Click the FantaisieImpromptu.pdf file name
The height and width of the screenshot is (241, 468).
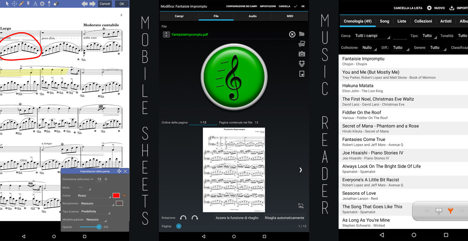click(x=190, y=34)
